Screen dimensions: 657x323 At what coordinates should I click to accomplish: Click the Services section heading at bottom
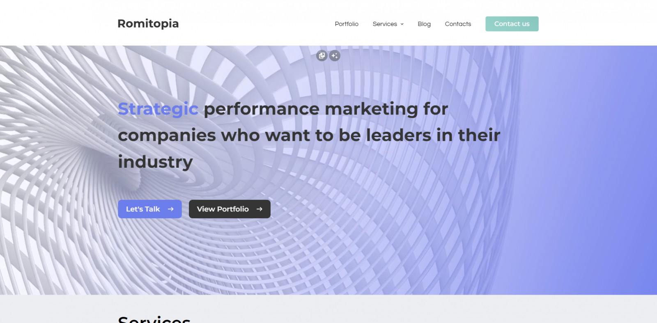coord(154,319)
